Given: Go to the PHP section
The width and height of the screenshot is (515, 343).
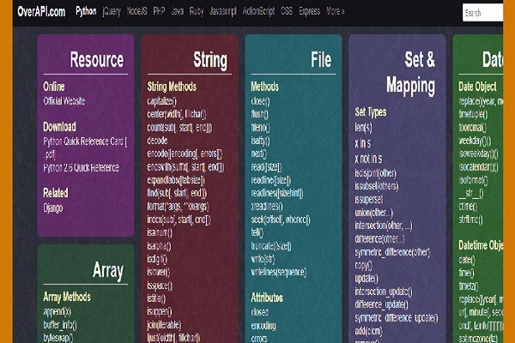Looking at the screenshot, I should (159, 11).
